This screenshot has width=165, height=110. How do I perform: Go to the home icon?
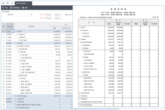click(3, 3)
